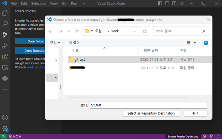Open Run and Debug view

click(5, 46)
